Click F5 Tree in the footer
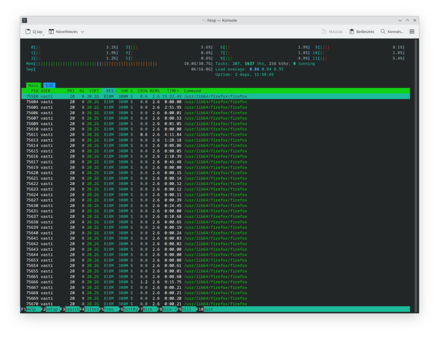 pos(108,309)
